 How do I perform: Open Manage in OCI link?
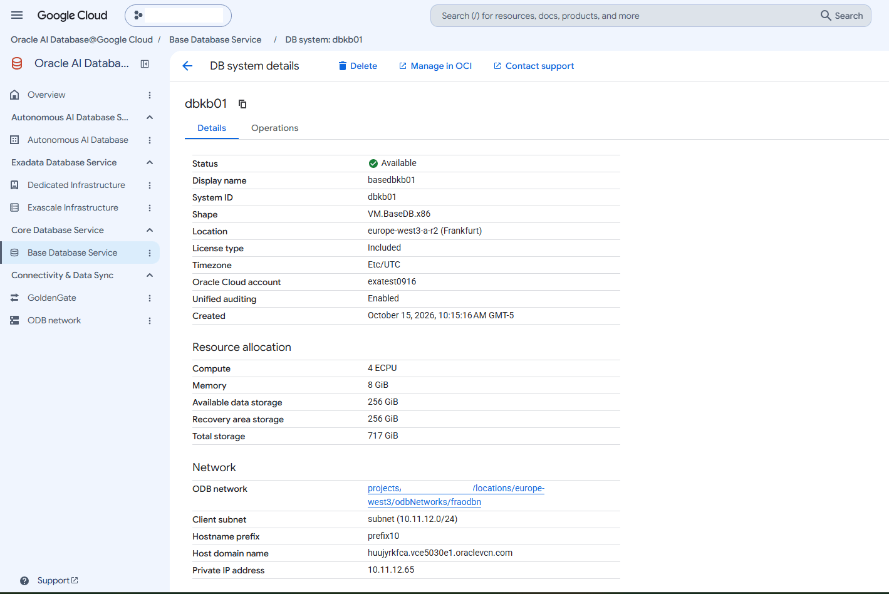(x=435, y=66)
